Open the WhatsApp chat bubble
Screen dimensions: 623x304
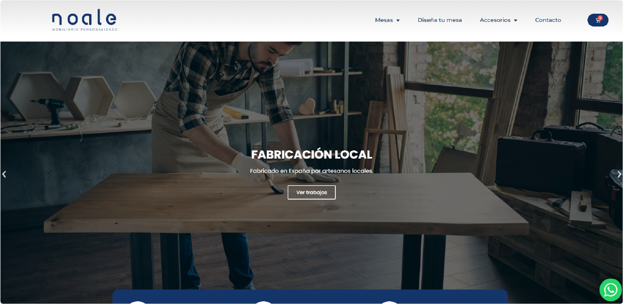pyautogui.click(x=610, y=290)
